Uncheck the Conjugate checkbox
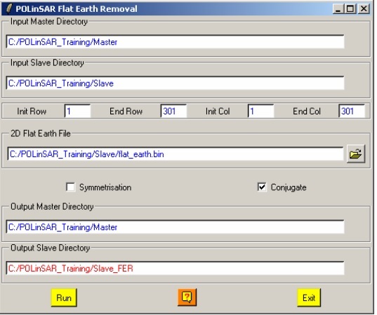The width and height of the screenshot is (377, 315). pyautogui.click(x=262, y=187)
